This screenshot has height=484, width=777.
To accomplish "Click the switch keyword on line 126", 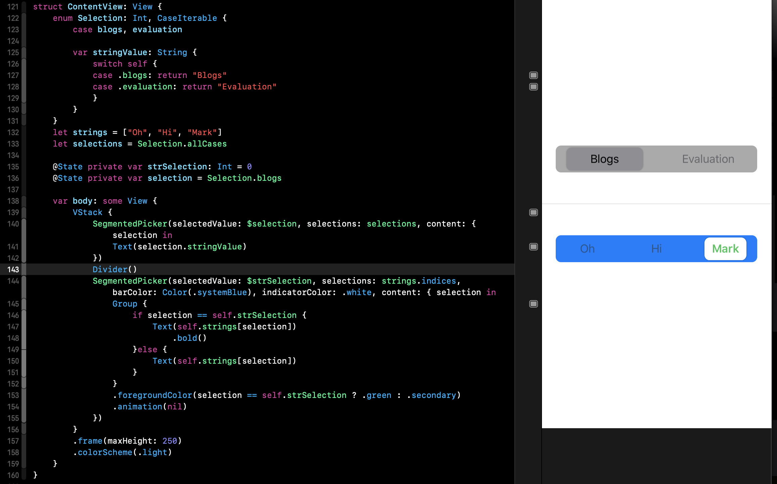I will click(x=107, y=64).
